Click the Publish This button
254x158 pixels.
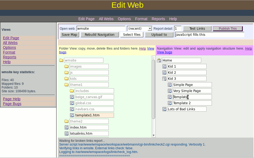(227, 28)
